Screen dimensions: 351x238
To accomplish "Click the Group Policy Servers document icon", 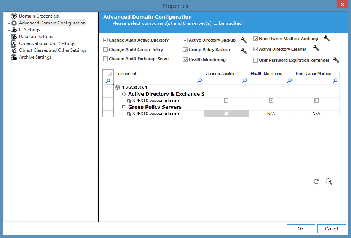I will tap(124, 107).
